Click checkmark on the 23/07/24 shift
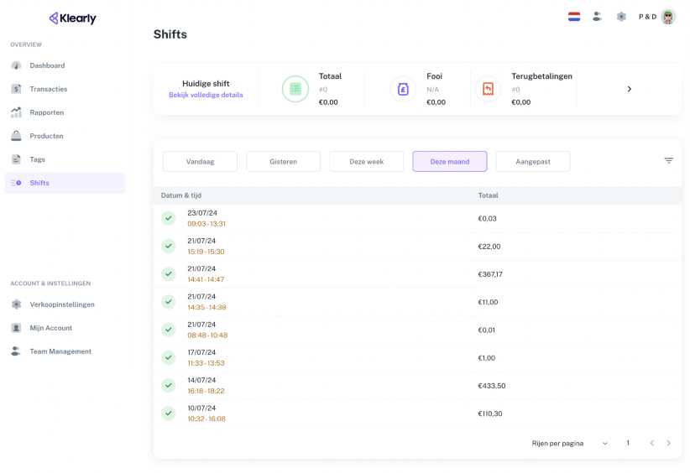The width and height of the screenshot is (690, 473). (169, 219)
